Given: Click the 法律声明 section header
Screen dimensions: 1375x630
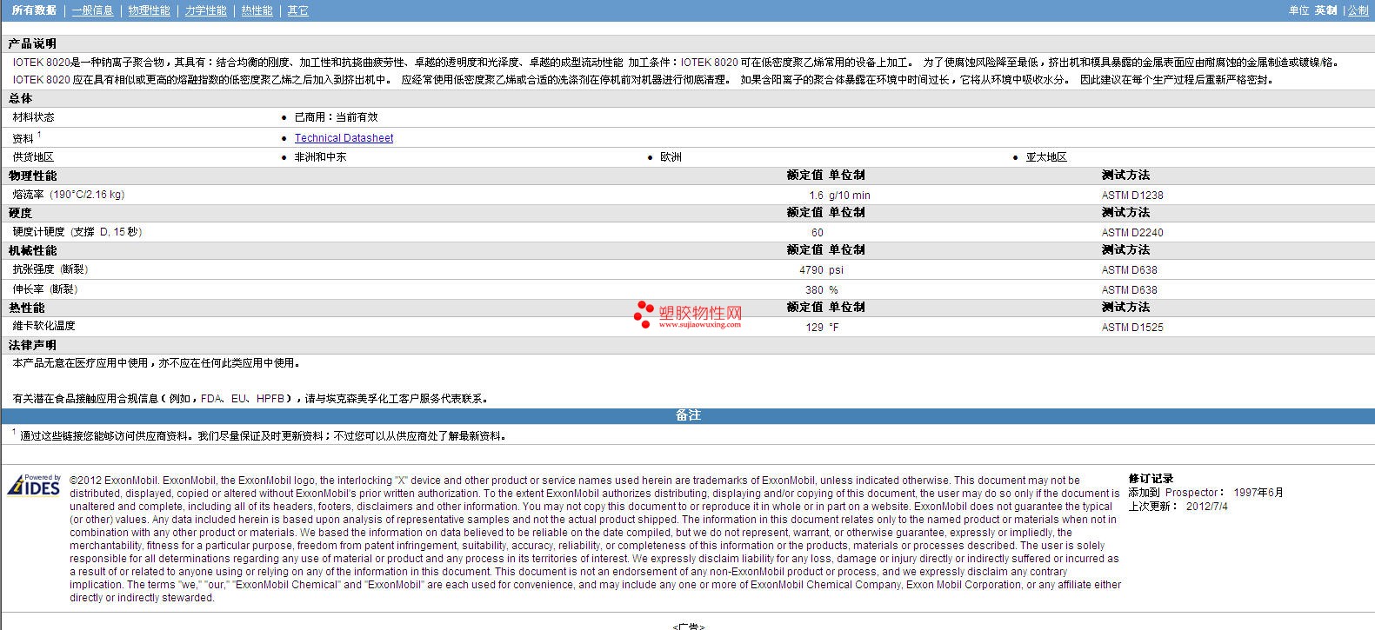Looking at the screenshot, I should [32, 345].
